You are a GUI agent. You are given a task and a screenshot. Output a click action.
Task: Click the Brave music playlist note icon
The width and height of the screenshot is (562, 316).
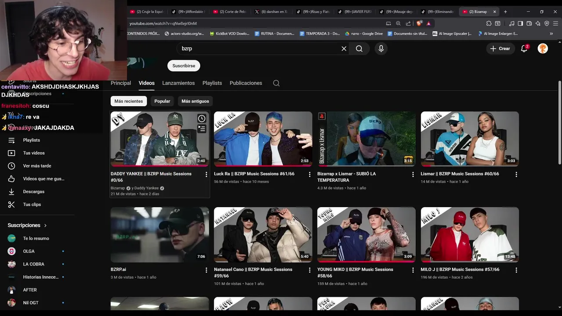pos(512,23)
